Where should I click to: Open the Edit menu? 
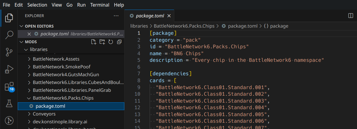(x=19, y=5)
